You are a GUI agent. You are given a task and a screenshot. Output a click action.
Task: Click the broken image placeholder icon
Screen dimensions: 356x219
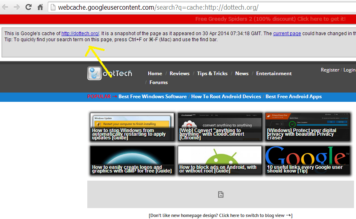pyautogui.click(x=221, y=194)
